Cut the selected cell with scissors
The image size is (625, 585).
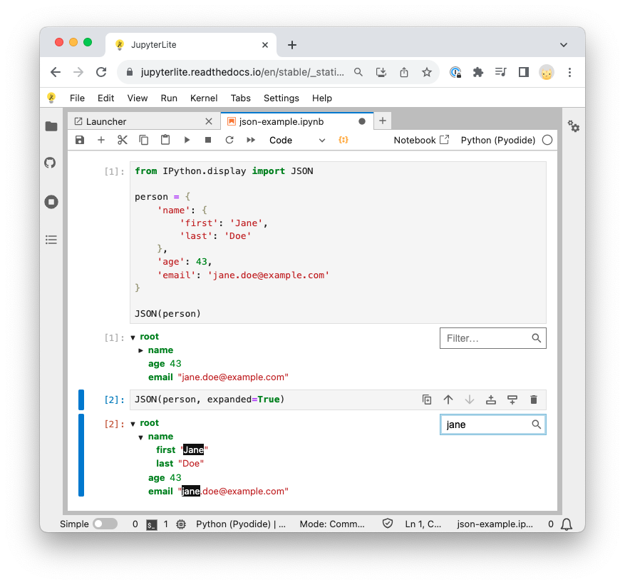(x=123, y=140)
